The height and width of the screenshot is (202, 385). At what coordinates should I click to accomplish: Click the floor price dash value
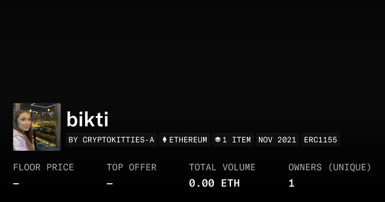pyautogui.click(x=16, y=184)
